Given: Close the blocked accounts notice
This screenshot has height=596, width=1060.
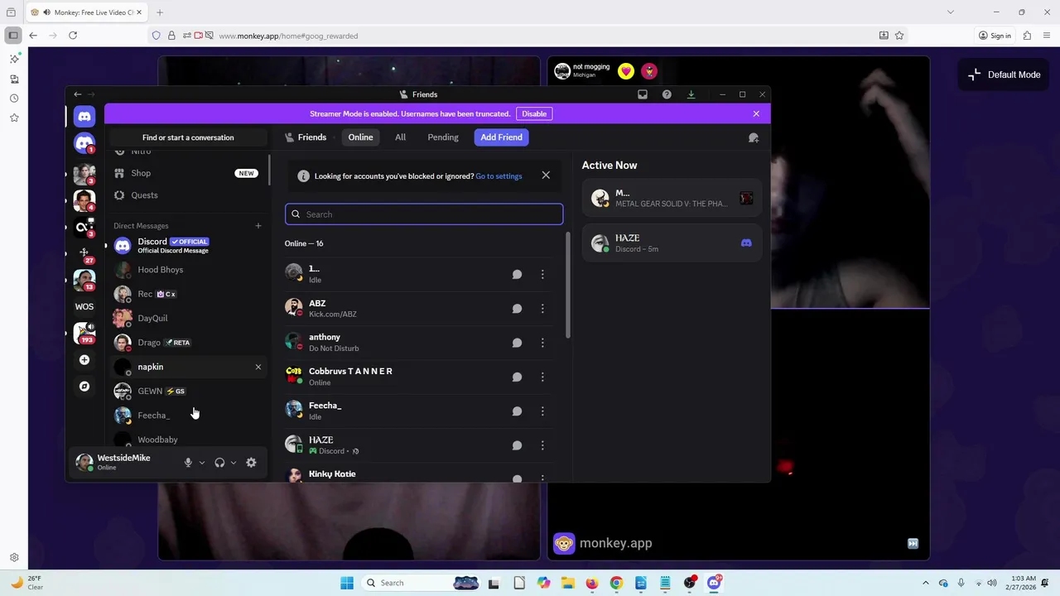Looking at the screenshot, I should tap(546, 175).
